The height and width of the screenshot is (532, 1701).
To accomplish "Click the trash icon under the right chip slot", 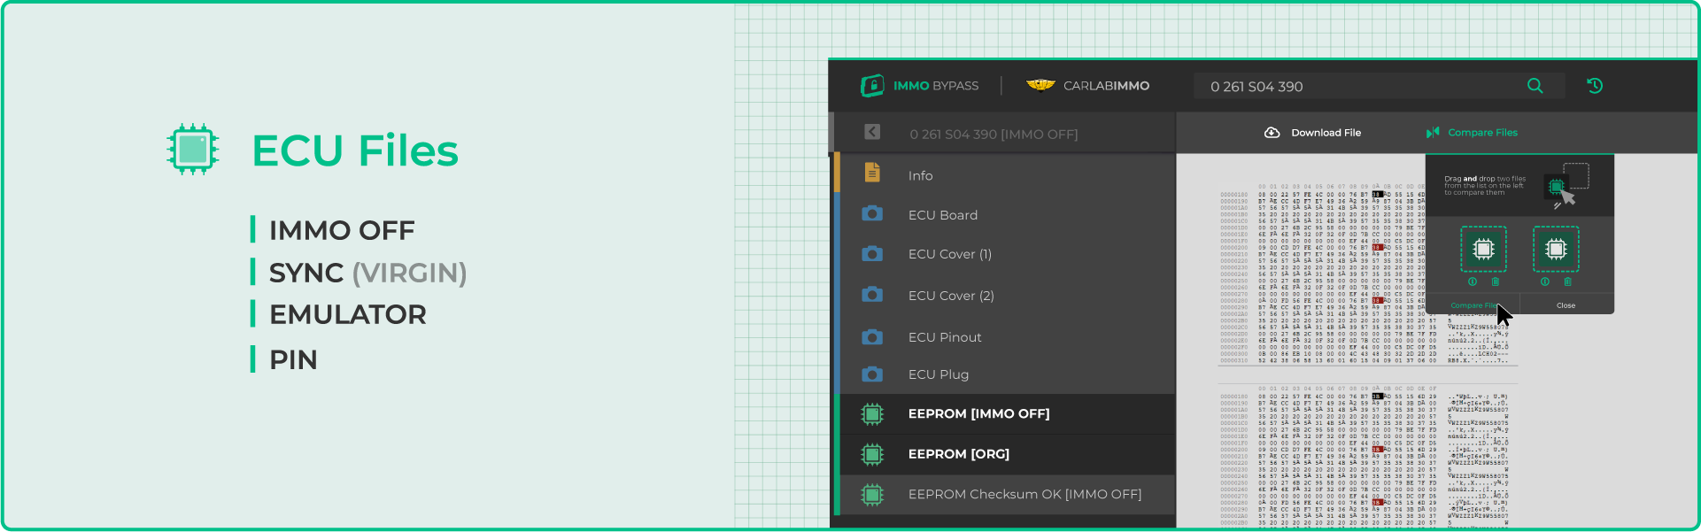I will point(1567,281).
